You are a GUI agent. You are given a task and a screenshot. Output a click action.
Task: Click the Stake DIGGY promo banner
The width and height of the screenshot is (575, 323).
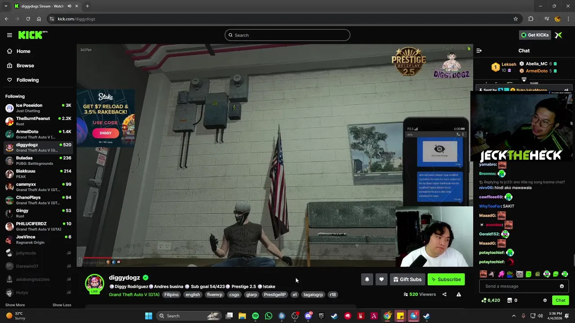(x=106, y=118)
